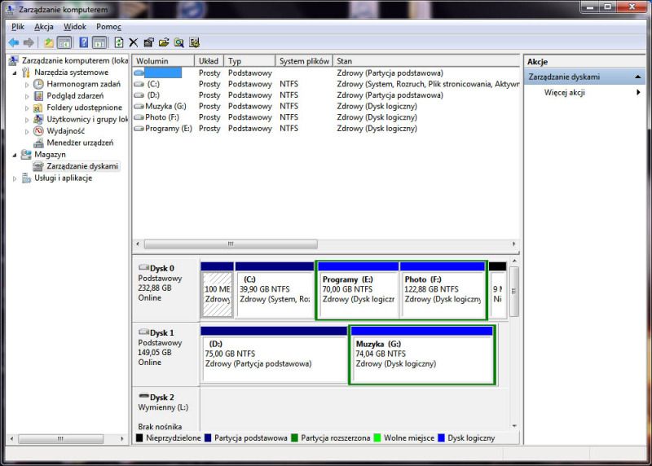The image size is (652, 466).
Task: Select the highlighted unnamed volume row
Action: click(326, 73)
